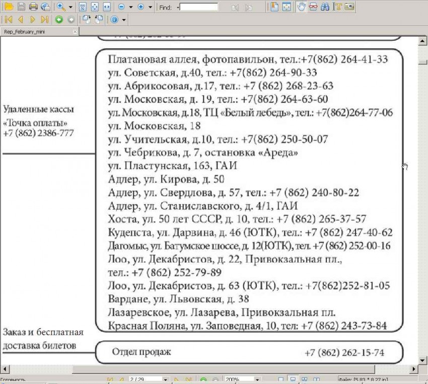The height and width of the screenshot is (384, 428).
Task: Activate the text selection tool
Action: pyautogui.click(x=337, y=7)
